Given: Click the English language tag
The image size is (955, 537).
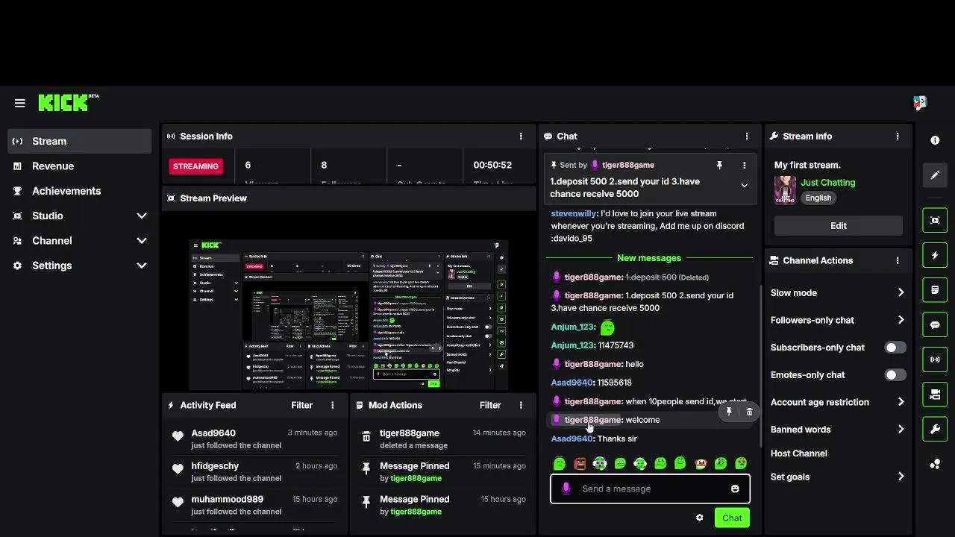Looking at the screenshot, I should [818, 198].
